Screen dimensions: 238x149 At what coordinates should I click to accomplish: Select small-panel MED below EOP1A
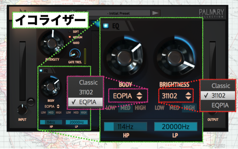tap(51, 112)
